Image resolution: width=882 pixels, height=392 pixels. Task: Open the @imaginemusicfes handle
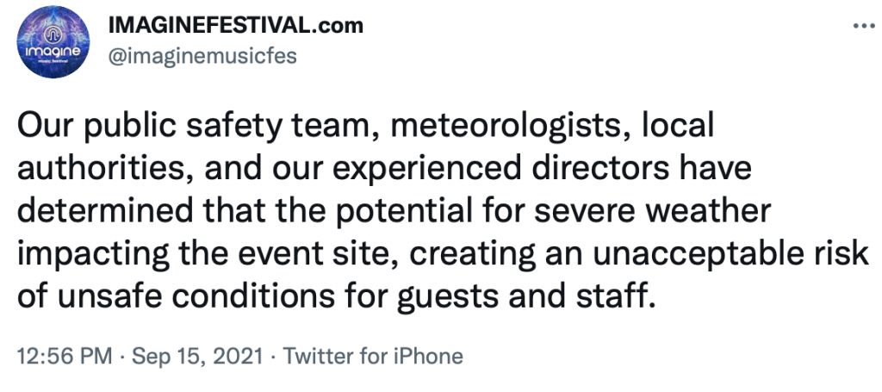[x=202, y=56]
